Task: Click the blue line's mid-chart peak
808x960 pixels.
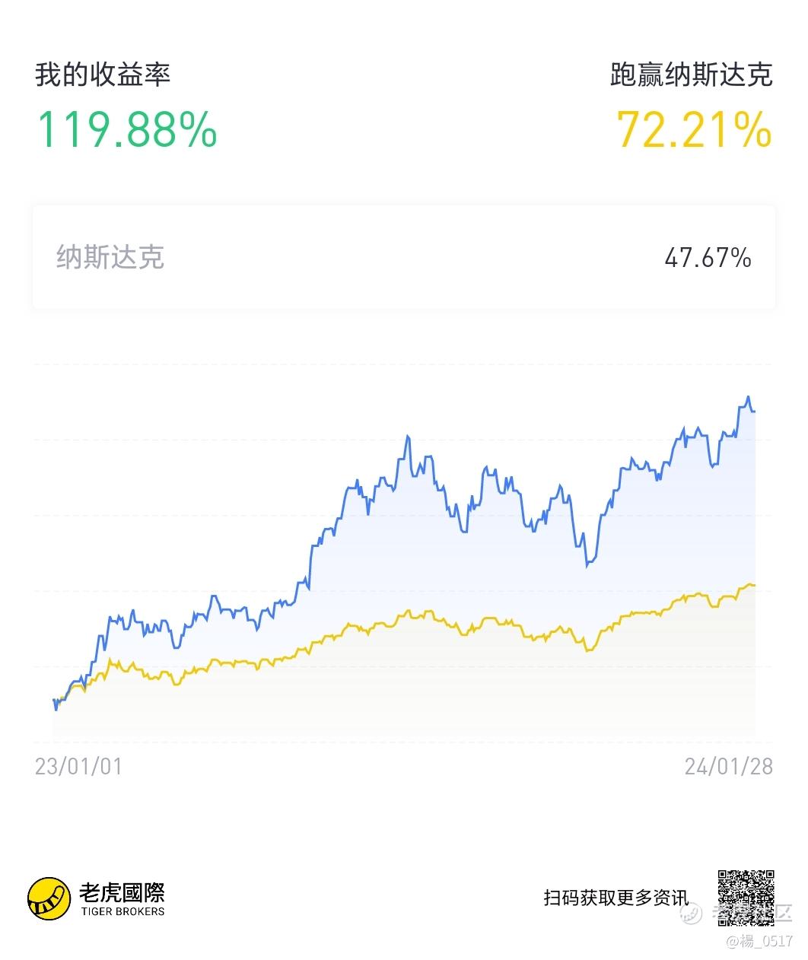Action: coord(409,437)
